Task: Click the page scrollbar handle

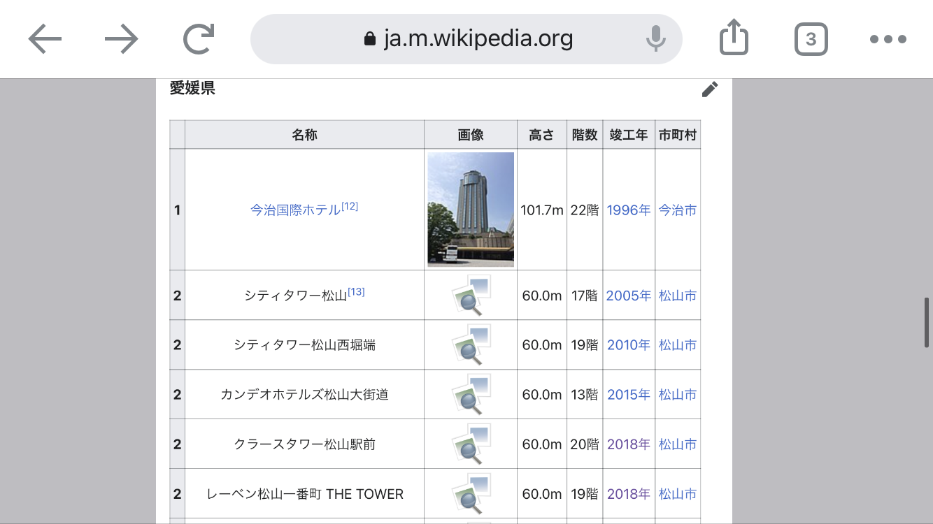Action: (x=927, y=323)
